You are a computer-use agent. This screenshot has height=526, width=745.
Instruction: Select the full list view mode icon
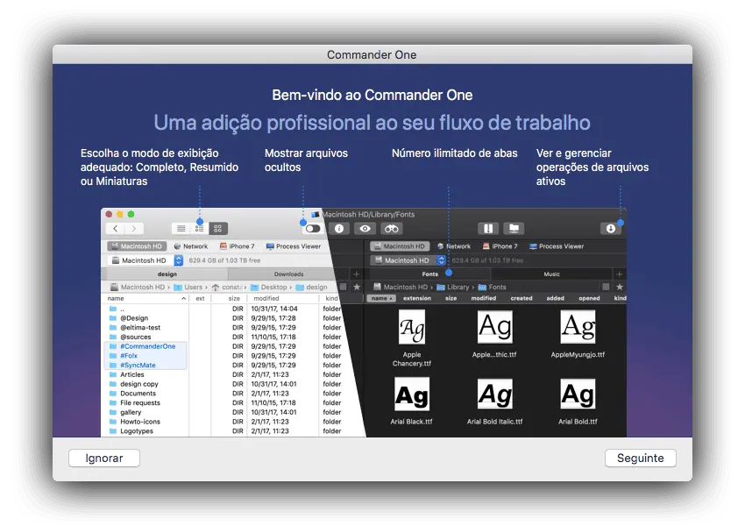coord(181,229)
